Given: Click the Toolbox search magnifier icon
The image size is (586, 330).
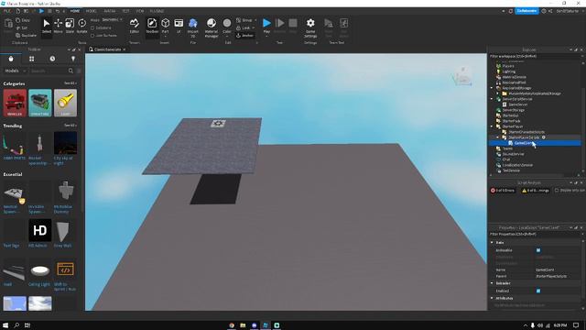Looking at the screenshot, I should [x=71, y=71].
